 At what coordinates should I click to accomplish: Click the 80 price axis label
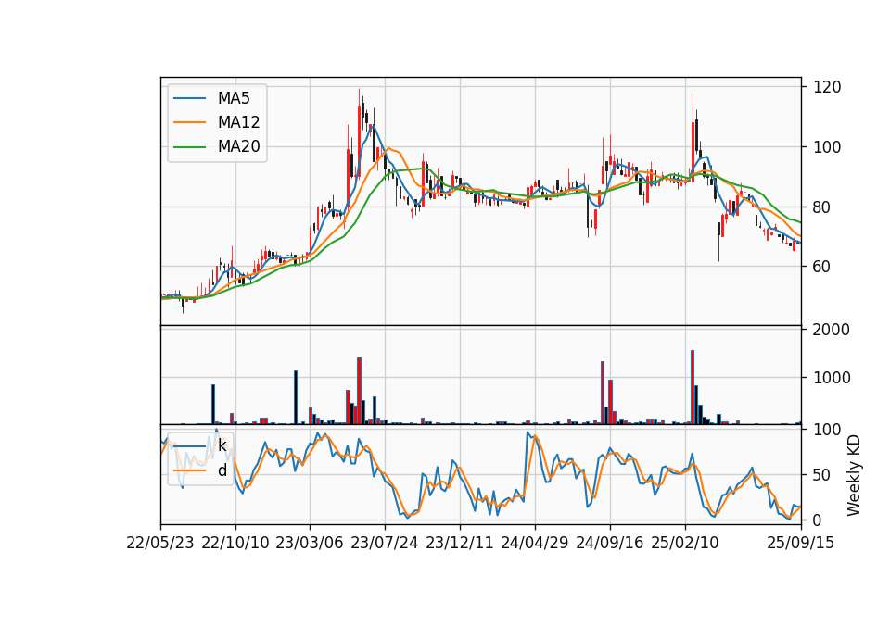(822, 207)
